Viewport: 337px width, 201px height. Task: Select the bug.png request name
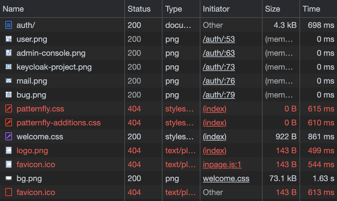pyautogui.click(x=31, y=95)
